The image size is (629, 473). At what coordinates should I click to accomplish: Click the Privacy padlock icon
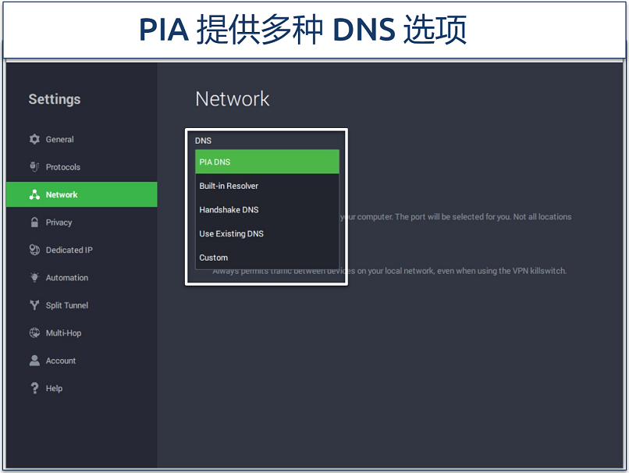point(34,222)
